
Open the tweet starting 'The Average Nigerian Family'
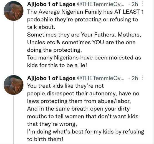(x=85, y=38)
